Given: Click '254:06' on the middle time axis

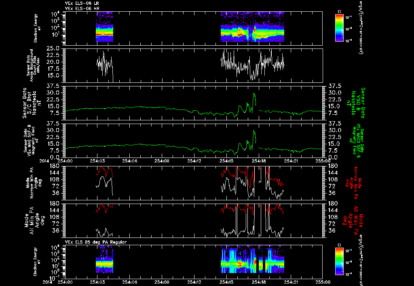Looking at the screenshot, I should [130, 161].
